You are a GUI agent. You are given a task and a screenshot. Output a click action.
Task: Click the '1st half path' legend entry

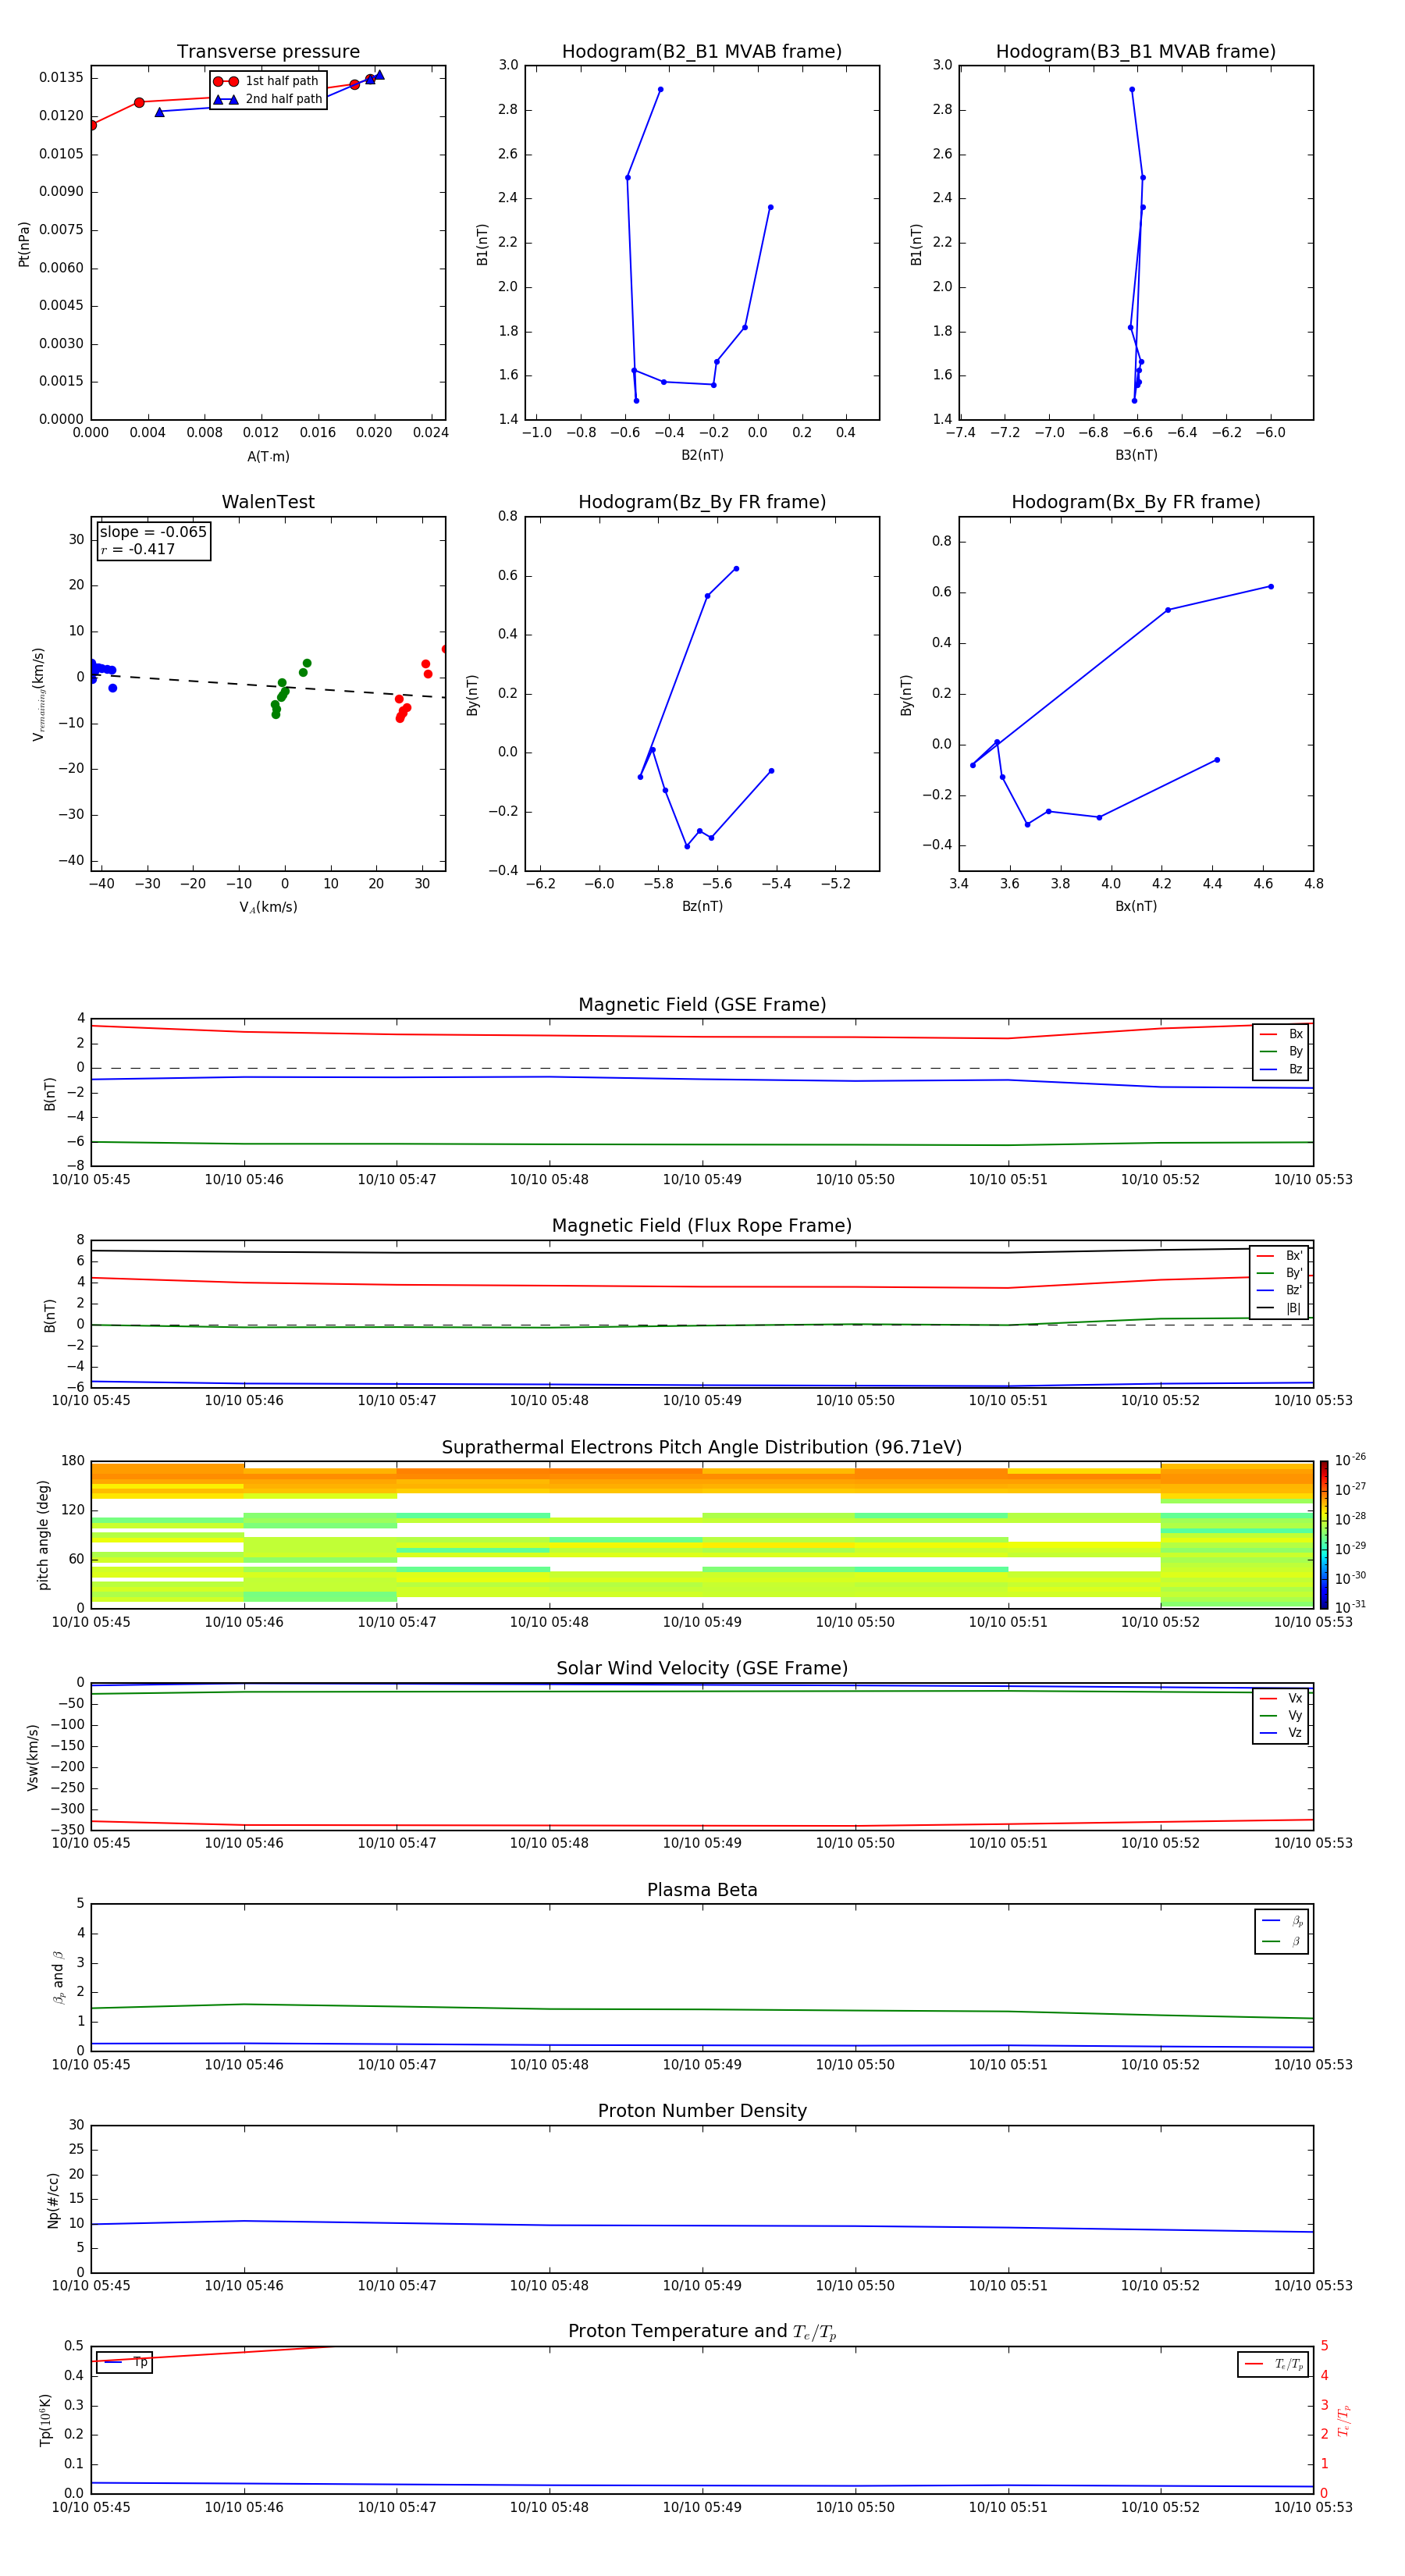pyautogui.click(x=268, y=81)
